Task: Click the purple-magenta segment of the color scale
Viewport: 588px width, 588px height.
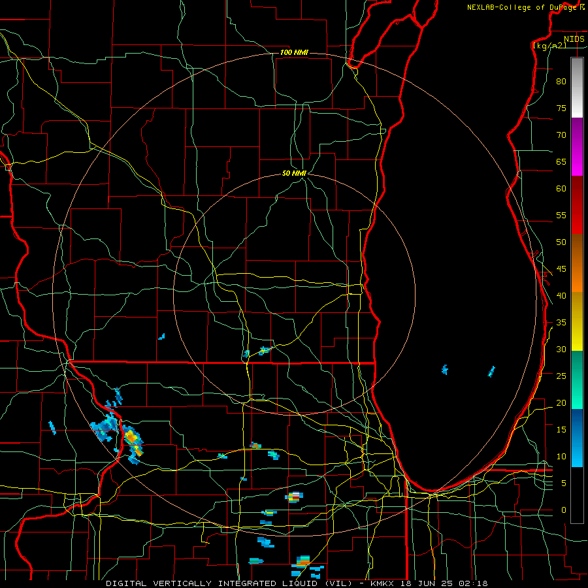Action: coord(577,147)
